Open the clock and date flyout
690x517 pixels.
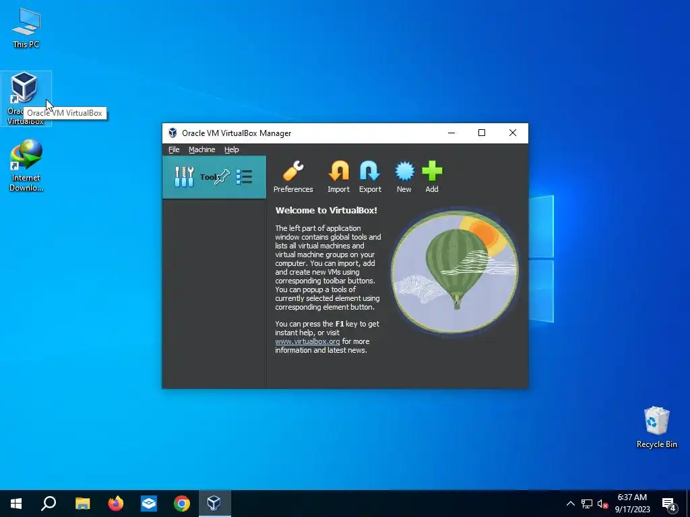pos(632,504)
